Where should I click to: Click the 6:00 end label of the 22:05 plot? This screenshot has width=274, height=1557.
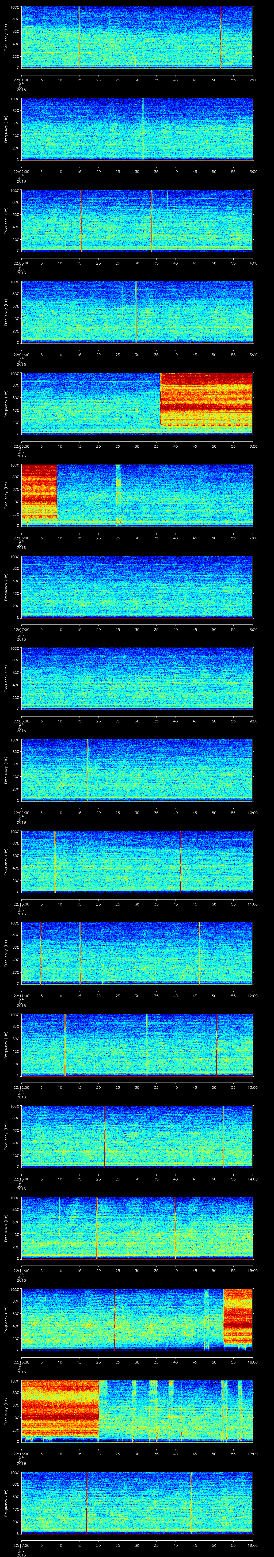tap(253, 446)
